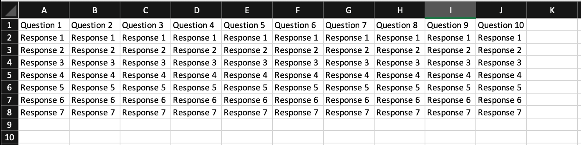Select row 5 header
Viewport: 581px width, 145px height.
tap(9, 75)
